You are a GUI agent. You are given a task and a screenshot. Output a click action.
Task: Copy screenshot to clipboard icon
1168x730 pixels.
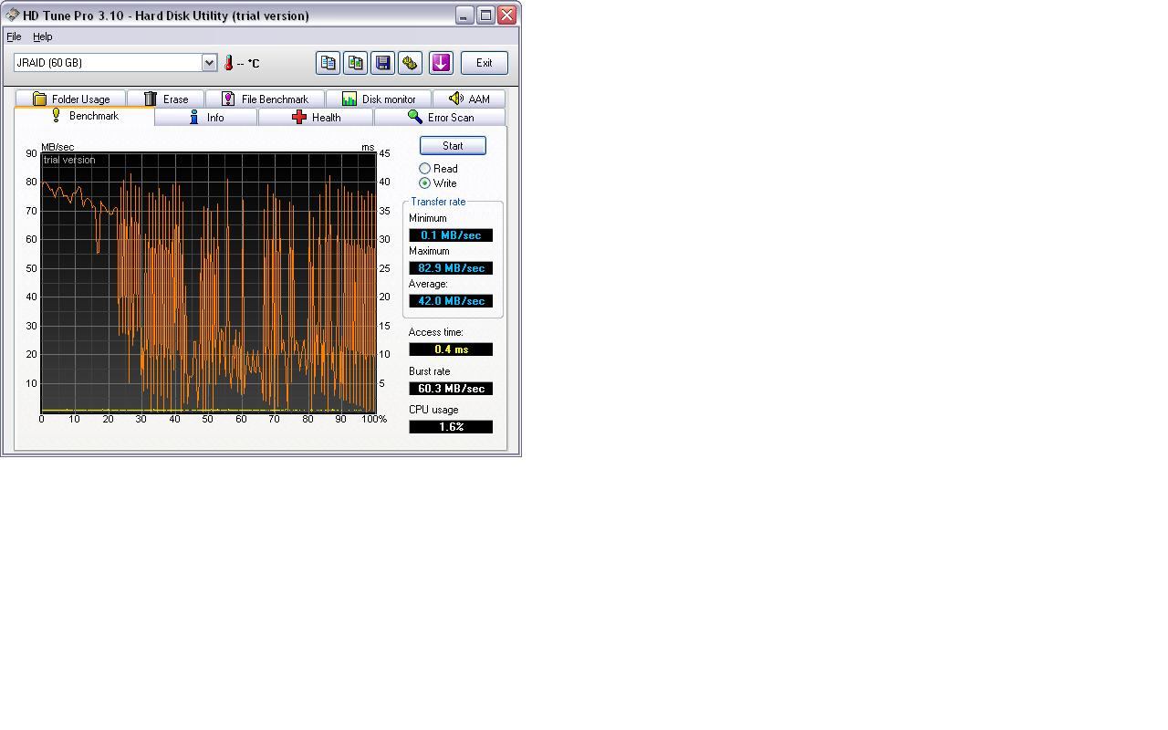[356, 63]
